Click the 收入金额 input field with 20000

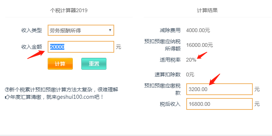(81, 47)
